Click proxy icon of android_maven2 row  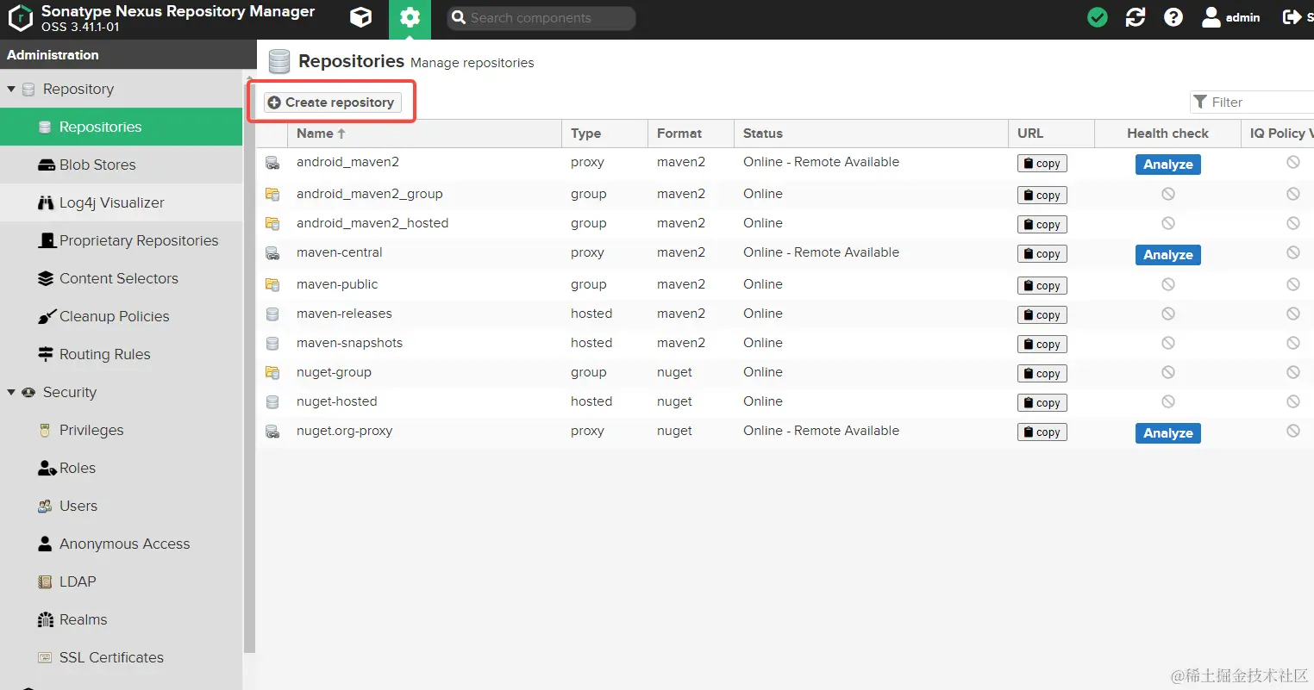click(x=272, y=163)
